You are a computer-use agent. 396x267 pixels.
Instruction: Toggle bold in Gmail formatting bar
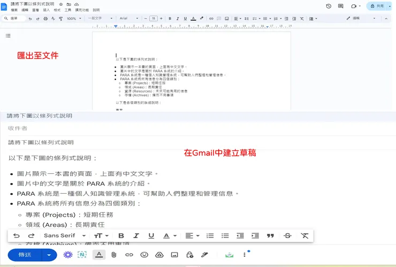[121, 235]
